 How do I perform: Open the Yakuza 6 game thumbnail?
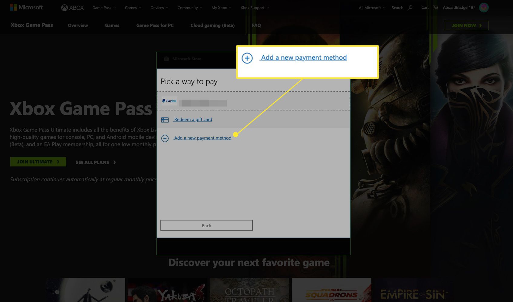point(168,290)
